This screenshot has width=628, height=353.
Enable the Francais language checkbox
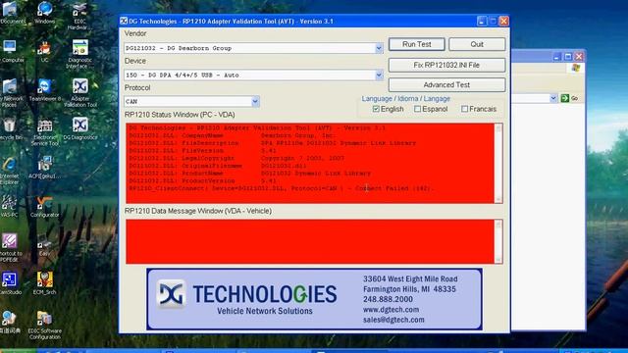pos(464,109)
